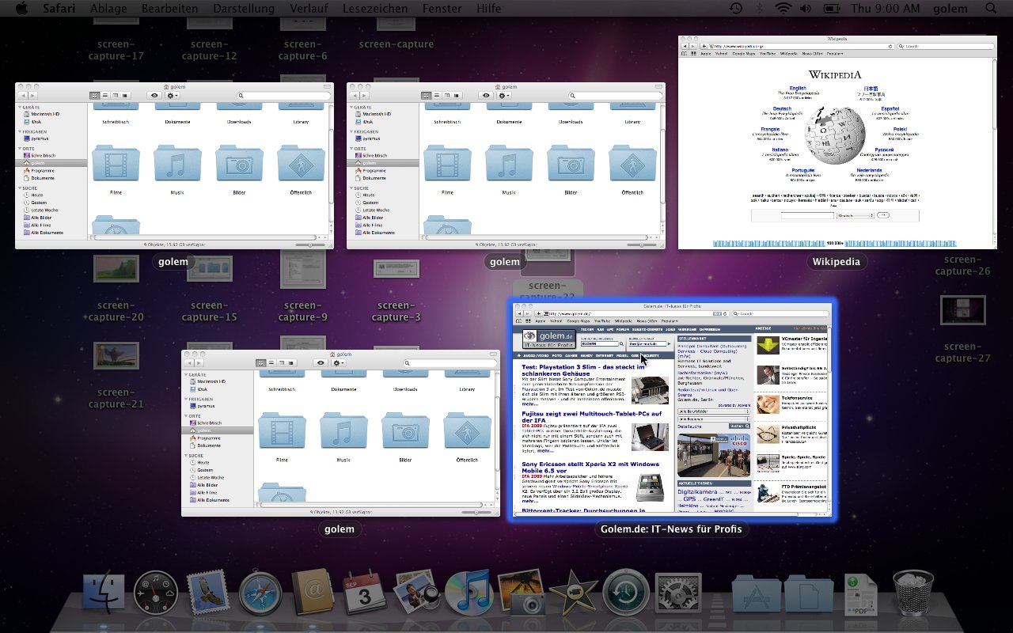Collapse the SUCHE sidebar section

click(185, 455)
